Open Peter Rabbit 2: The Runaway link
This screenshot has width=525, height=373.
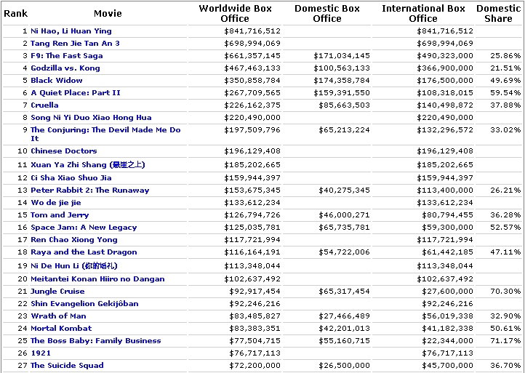tap(89, 190)
